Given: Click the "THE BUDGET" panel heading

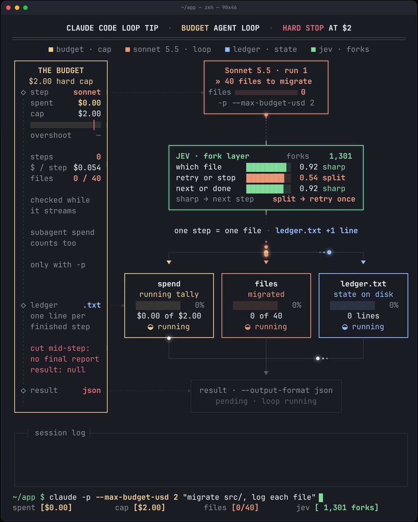Looking at the screenshot, I should tap(61, 70).
